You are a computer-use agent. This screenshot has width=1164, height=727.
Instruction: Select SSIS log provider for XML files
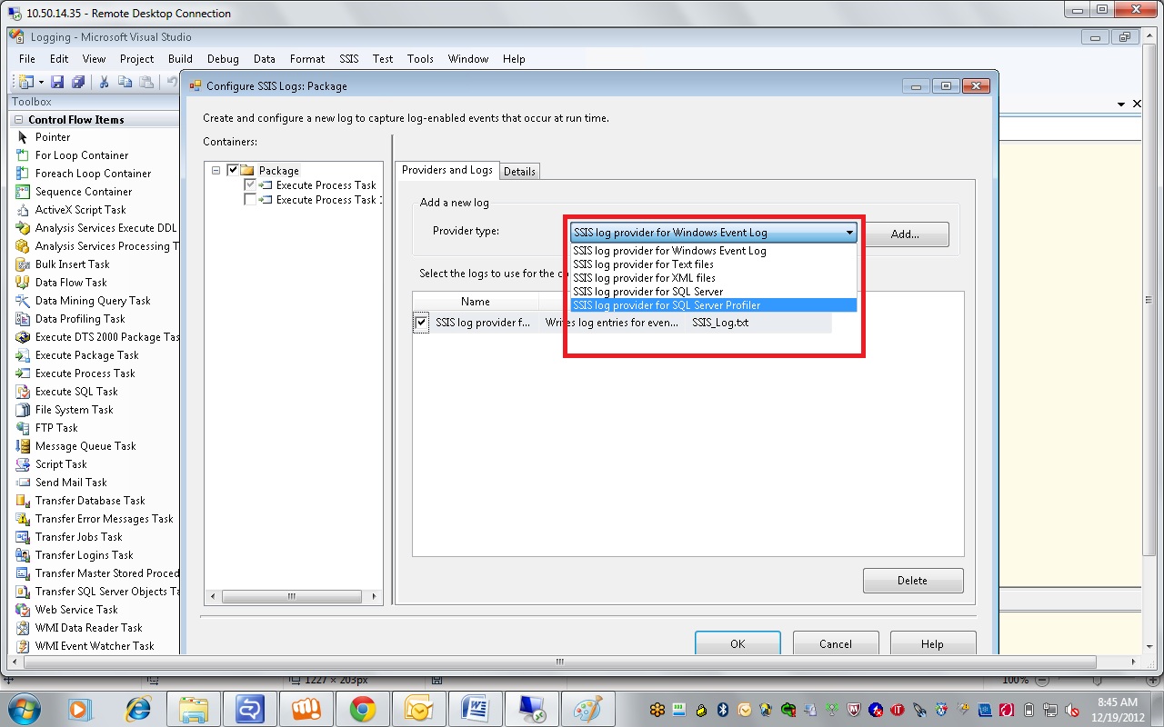pos(644,278)
